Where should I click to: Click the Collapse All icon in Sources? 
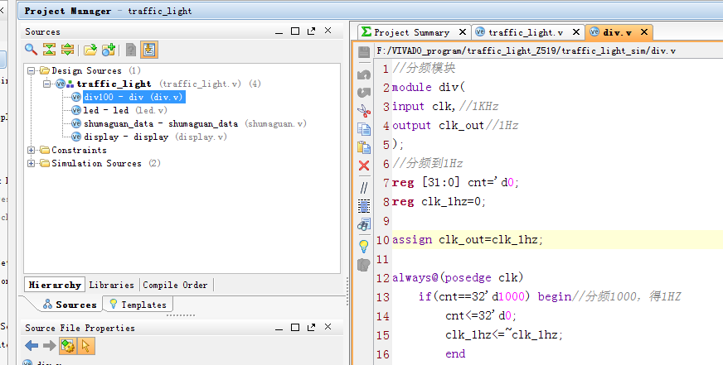(49, 50)
